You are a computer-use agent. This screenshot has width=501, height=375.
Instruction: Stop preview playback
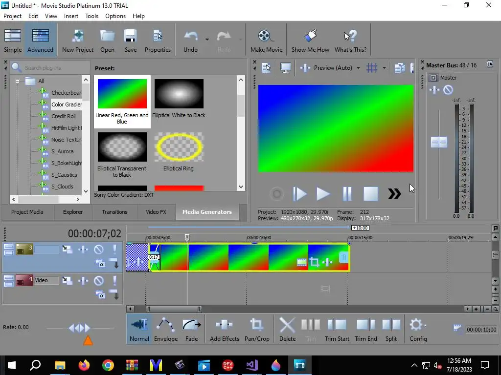coord(371,194)
